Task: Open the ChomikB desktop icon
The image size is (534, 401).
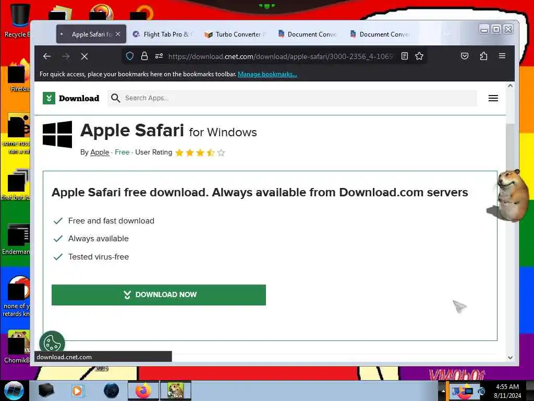Action: (17, 347)
